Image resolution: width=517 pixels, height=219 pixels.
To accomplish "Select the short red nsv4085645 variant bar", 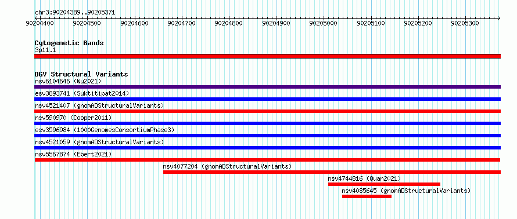I will pyautogui.click(x=367, y=196).
